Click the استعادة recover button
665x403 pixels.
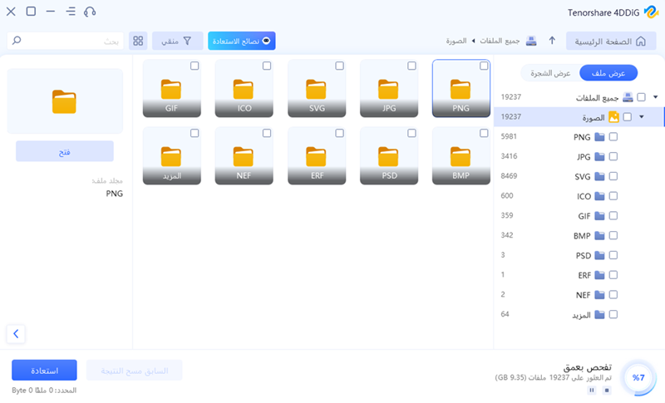(x=44, y=371)
